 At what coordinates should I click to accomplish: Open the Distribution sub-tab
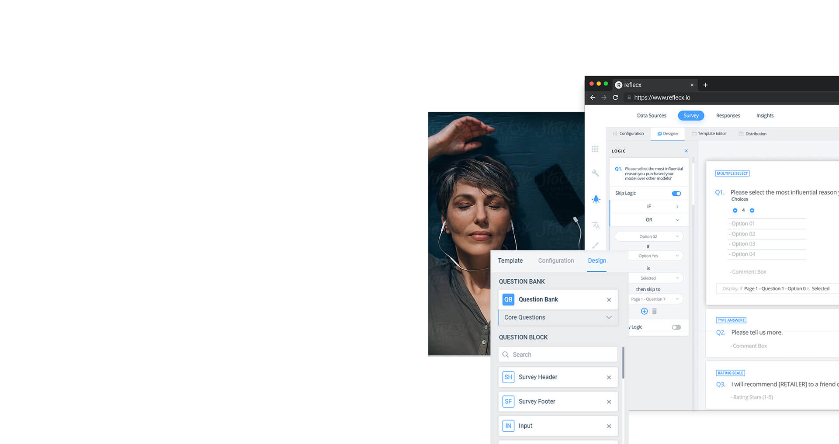click(752, 134)
